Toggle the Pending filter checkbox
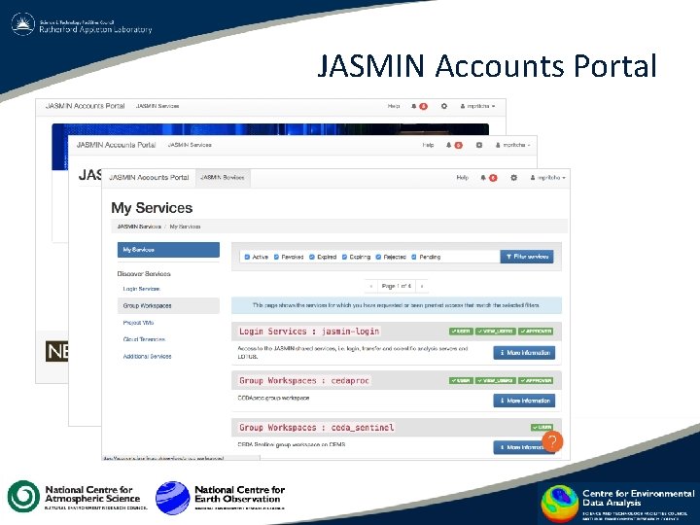 pos(414,257)
